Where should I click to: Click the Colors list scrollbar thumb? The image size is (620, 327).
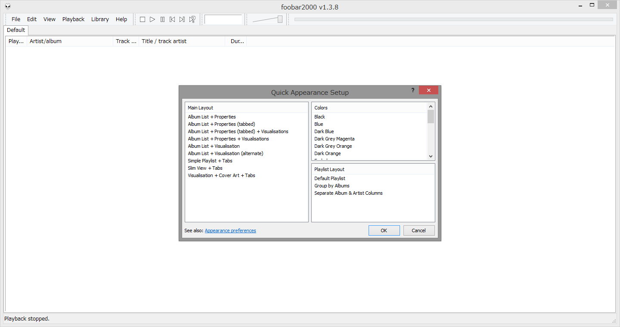(431, 116)
